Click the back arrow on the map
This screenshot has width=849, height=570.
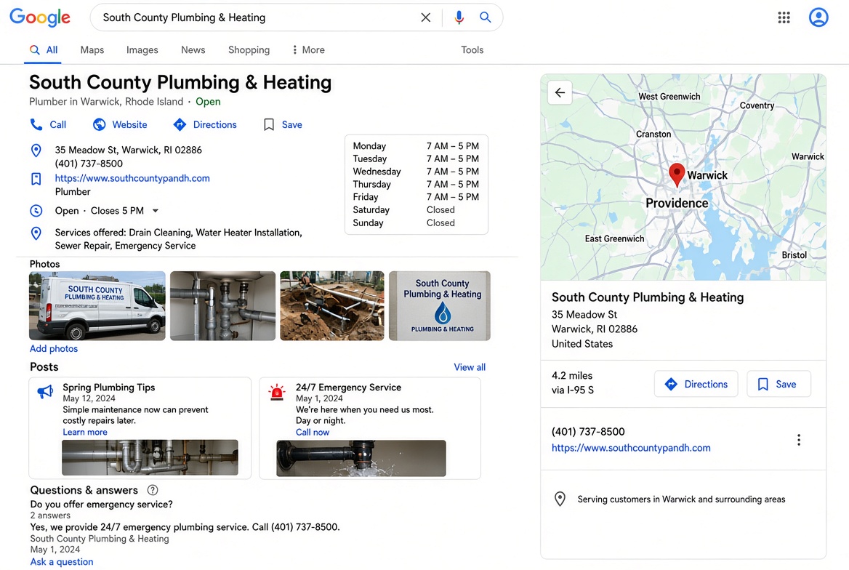coord(560,92)
